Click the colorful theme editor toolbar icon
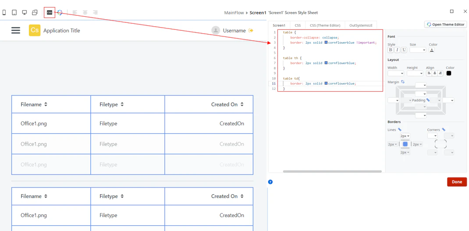The width and height of the screenshot is (469, 231). [x=60, y=13]
